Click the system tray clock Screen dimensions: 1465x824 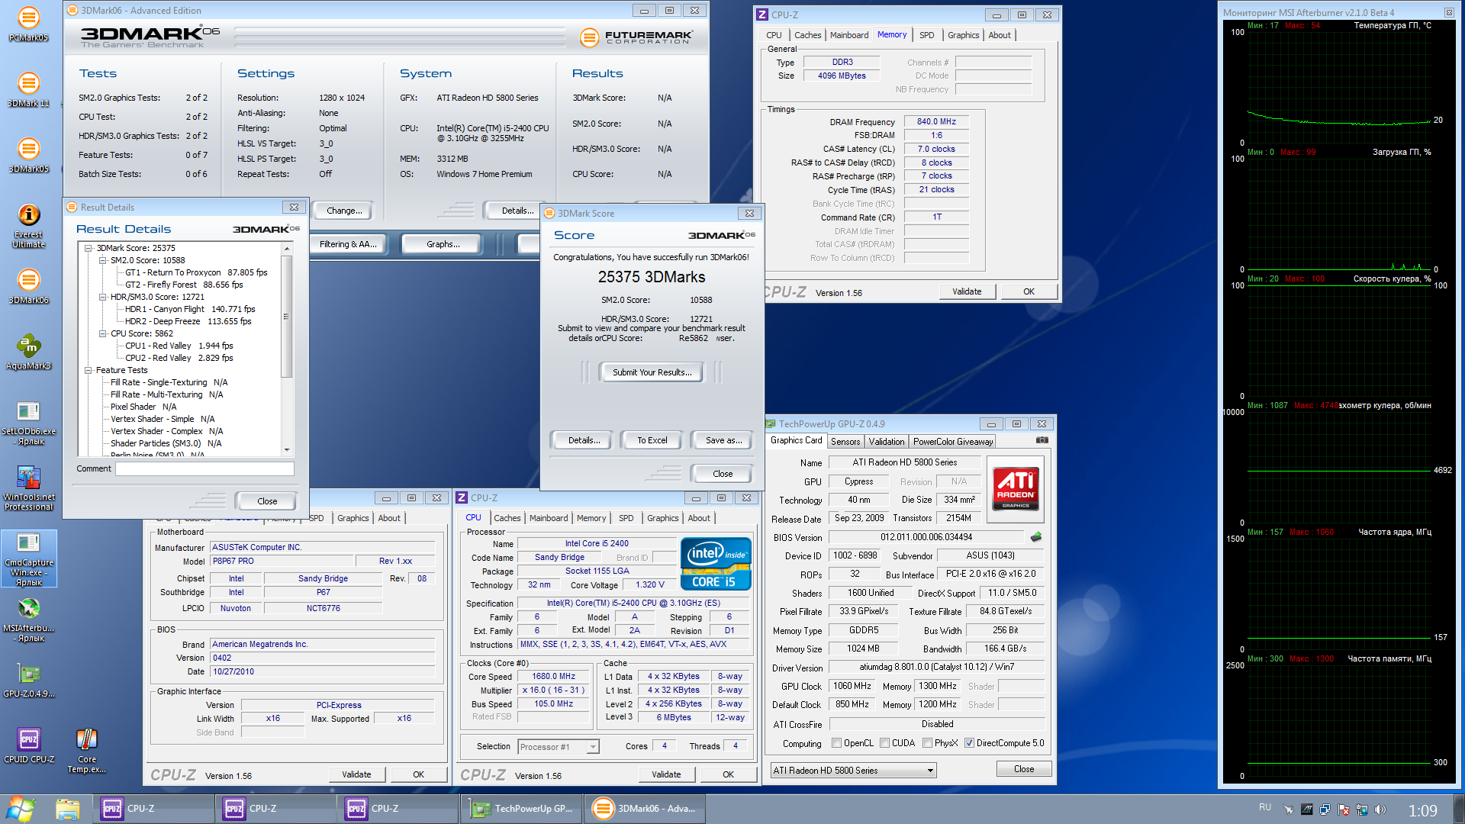point(1422,810)
